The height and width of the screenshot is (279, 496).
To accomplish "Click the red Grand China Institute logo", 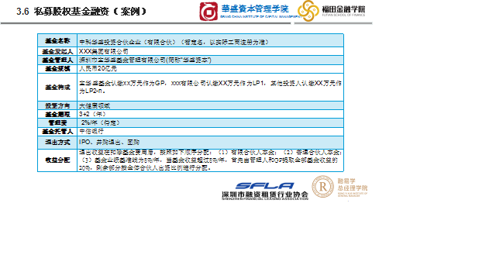I will [x=208, y=12].
